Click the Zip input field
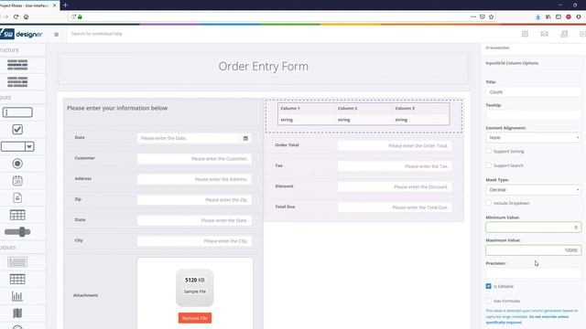The image size is (586, 329). point(194,200)
